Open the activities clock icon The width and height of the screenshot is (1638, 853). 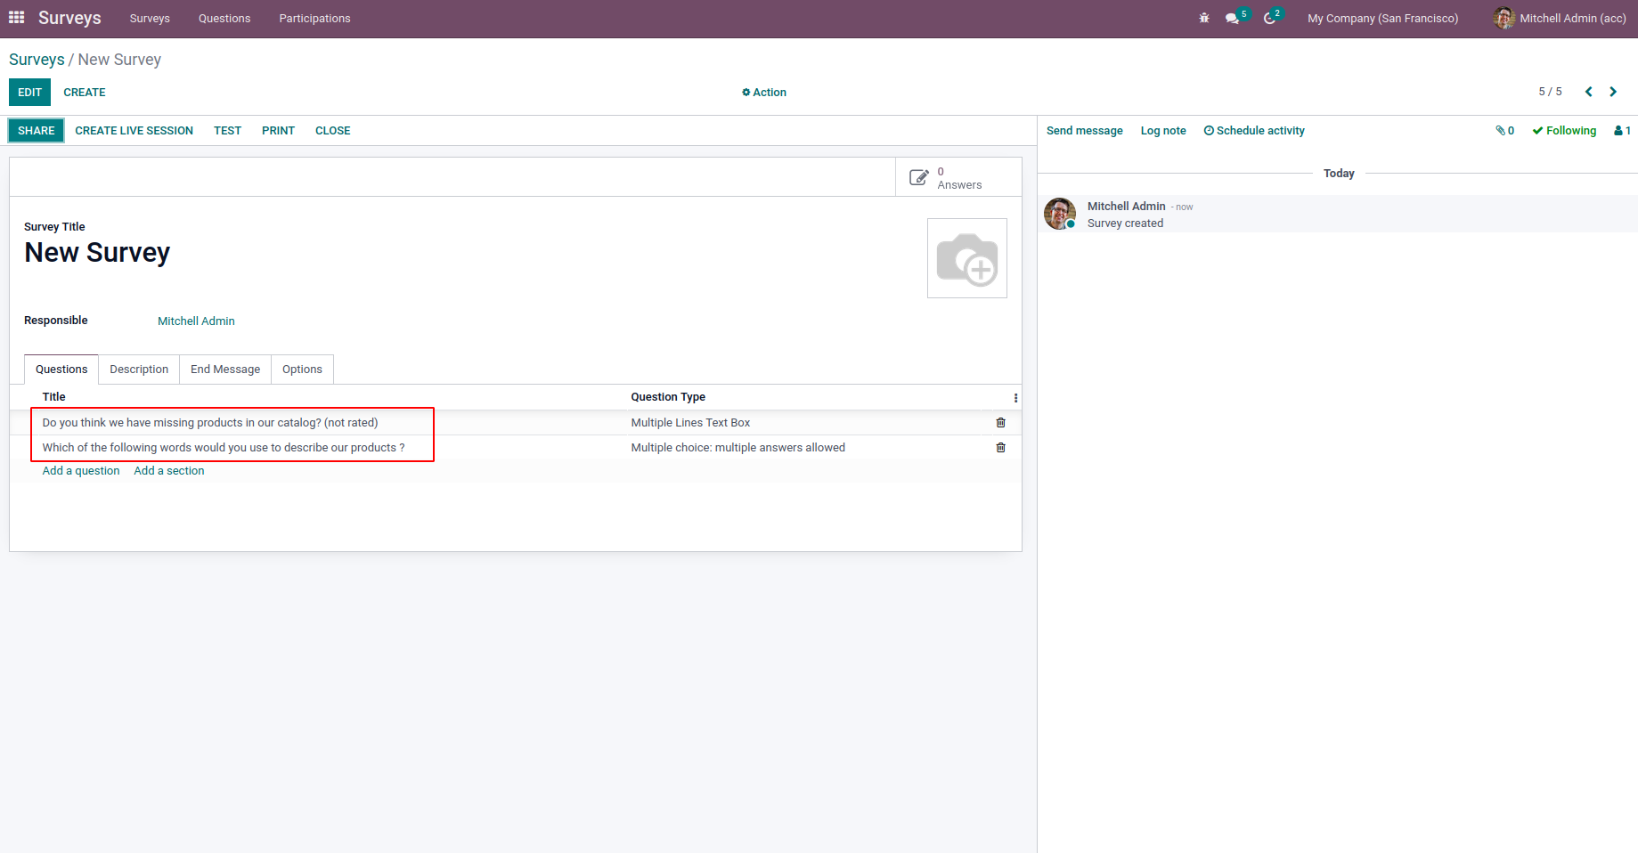pos(1270,18)
